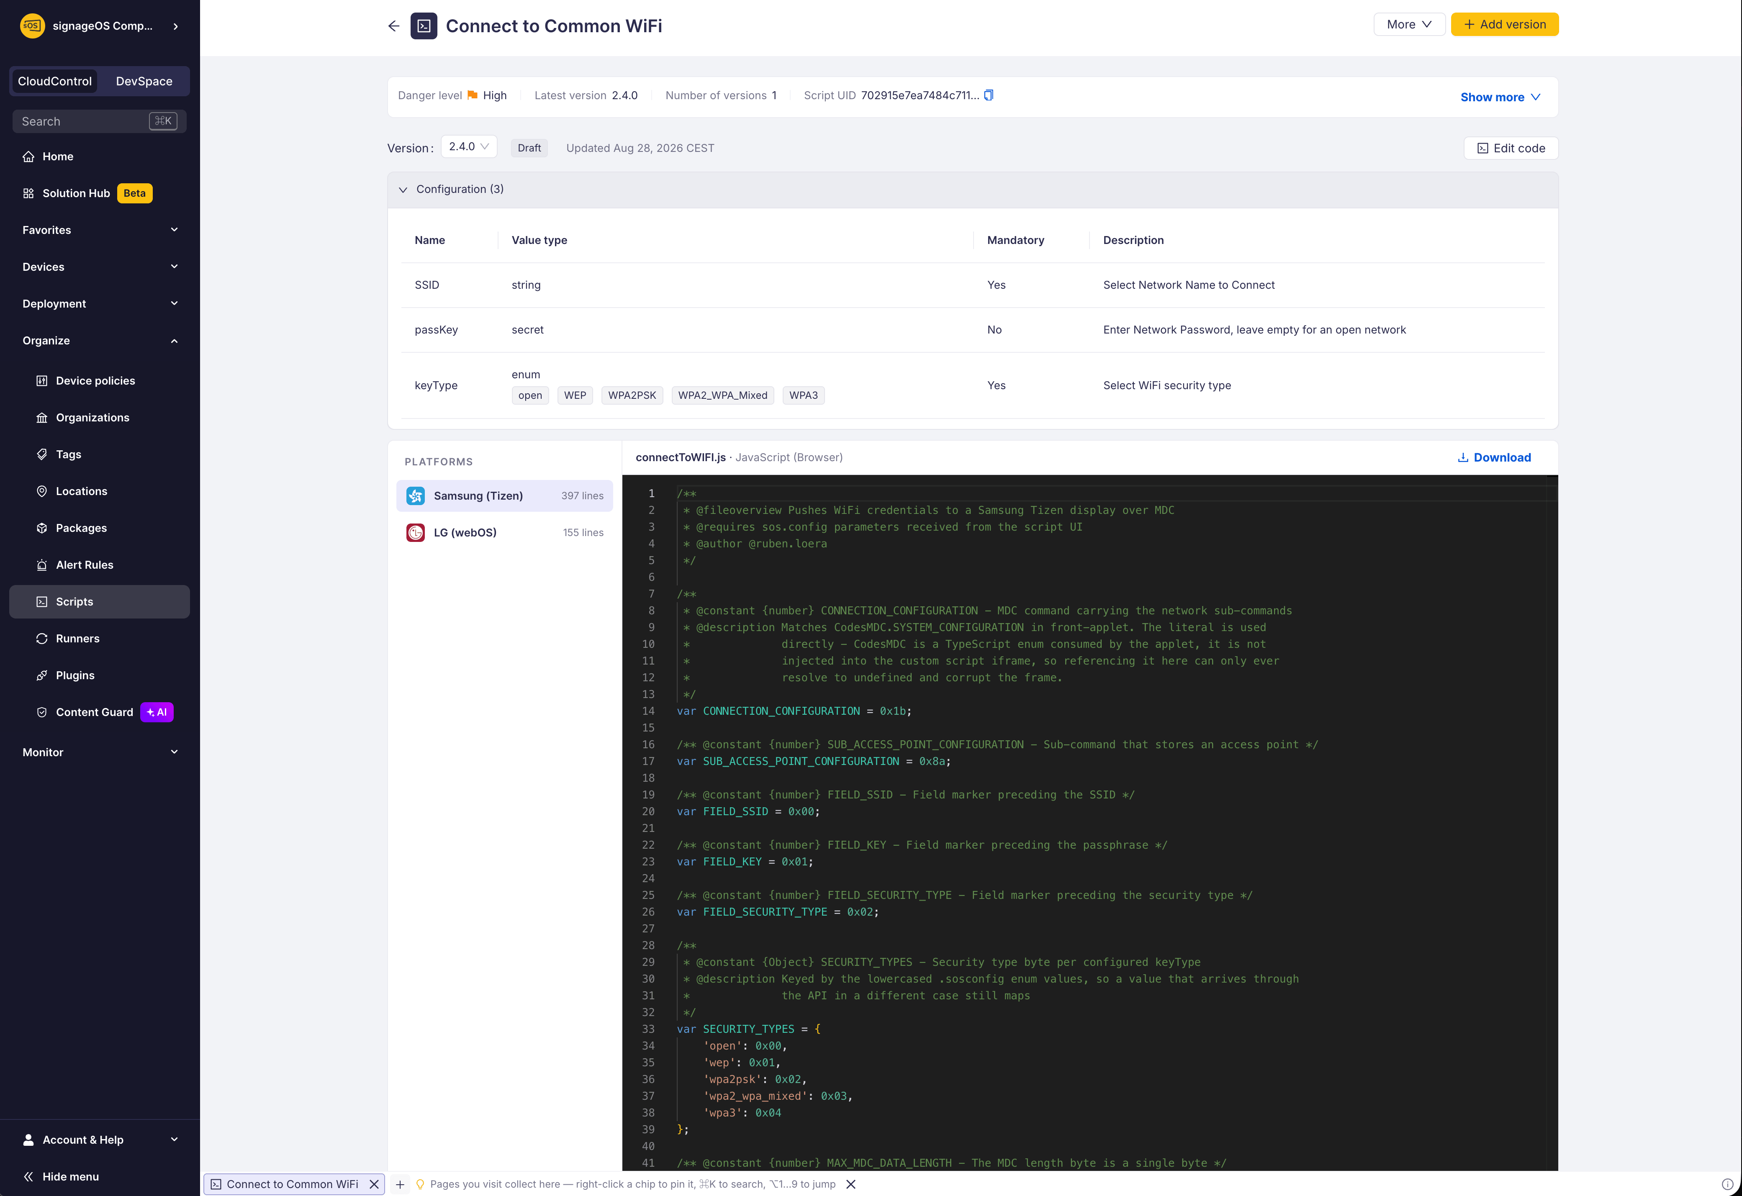Open the More dropdown menu
1742x1196 pixels.
click(x=1408, y=24)
